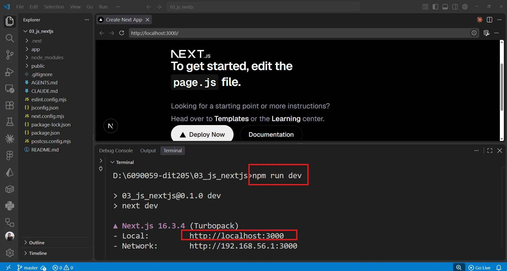The image size is (507, 271).
Task: Follow the Templates link
Action: coord(231,118)
